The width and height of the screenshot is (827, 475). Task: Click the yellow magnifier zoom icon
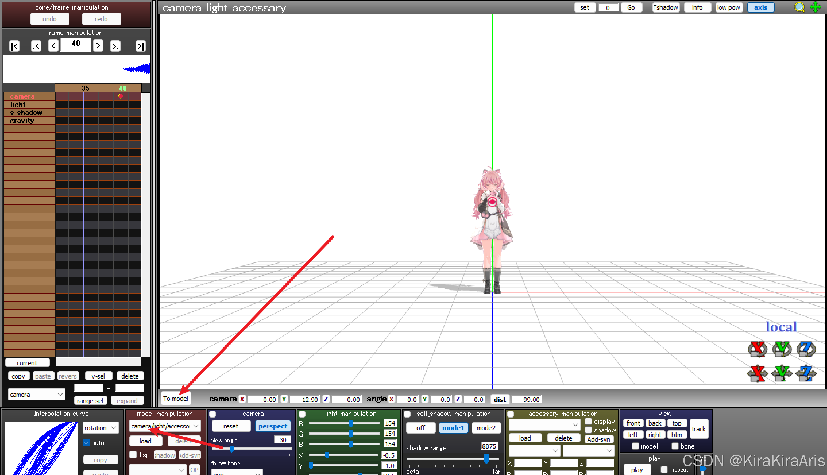(x=799, y=7)
